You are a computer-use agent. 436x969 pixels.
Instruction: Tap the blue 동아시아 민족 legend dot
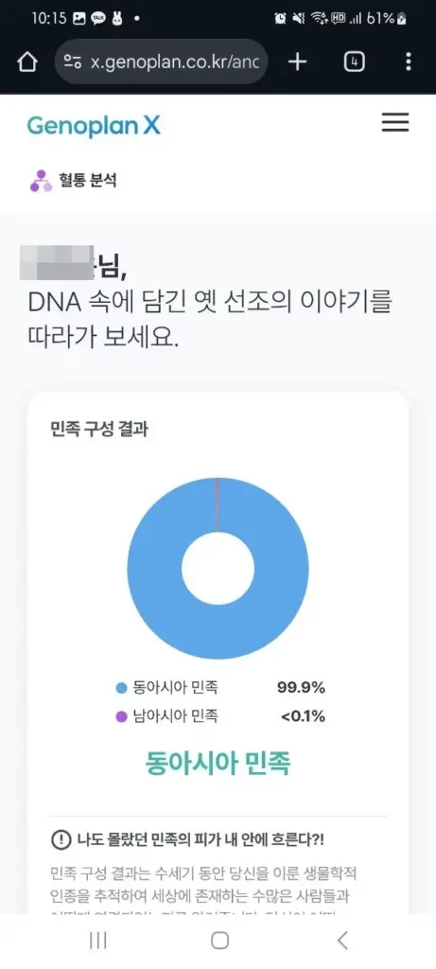[121, 688]
